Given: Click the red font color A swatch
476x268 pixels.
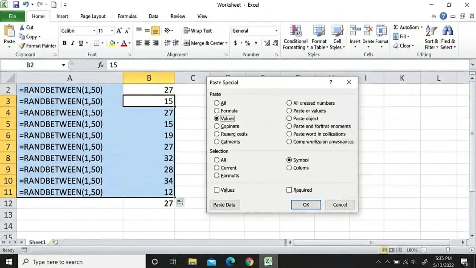Looking at the screenshot, I should [123, 43].
